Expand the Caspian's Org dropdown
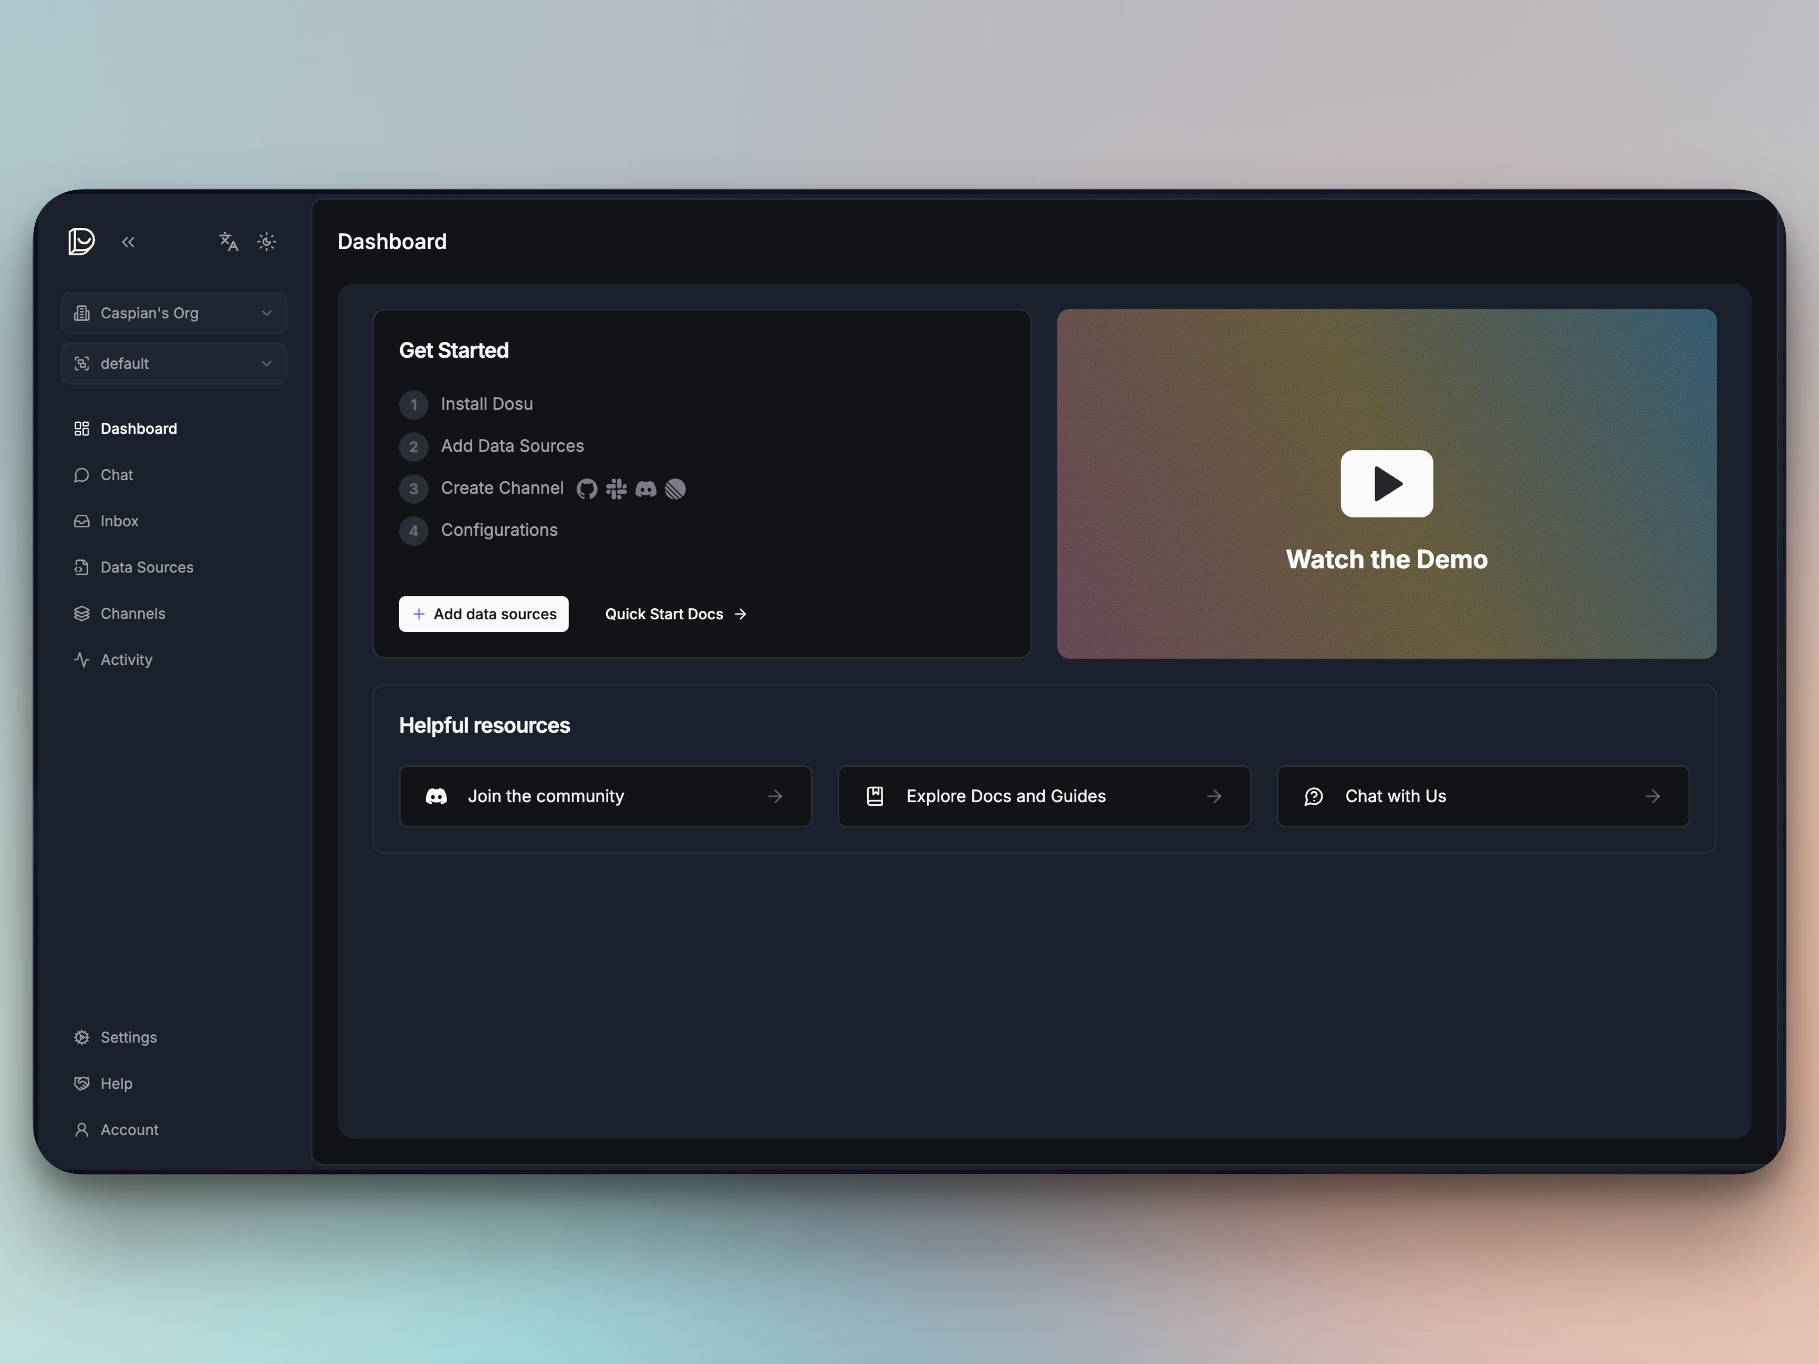Viewport: 1819px width, 1364px height. 173,313
